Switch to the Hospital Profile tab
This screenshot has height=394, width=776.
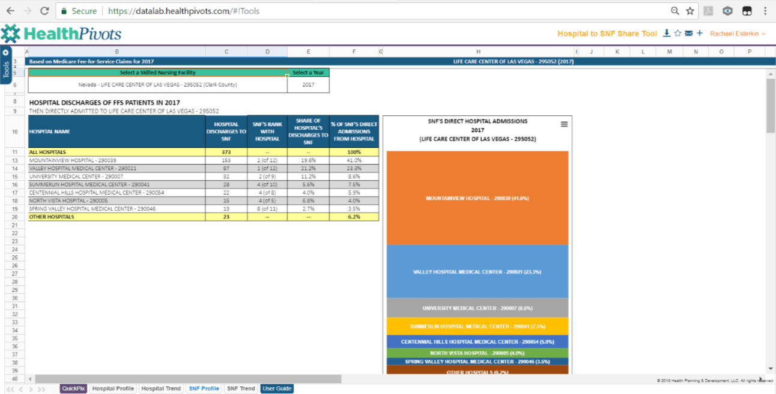pyautogui.click(x=113, y=389)
